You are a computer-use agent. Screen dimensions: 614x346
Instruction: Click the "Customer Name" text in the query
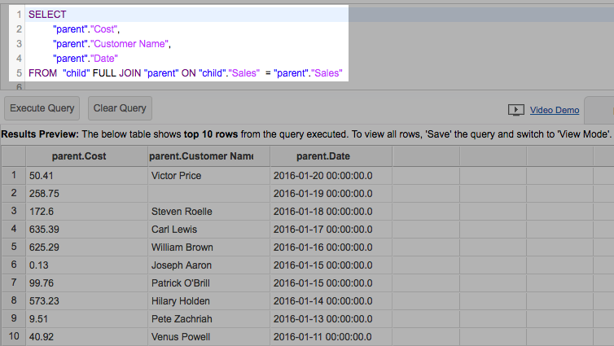[129, 44]
